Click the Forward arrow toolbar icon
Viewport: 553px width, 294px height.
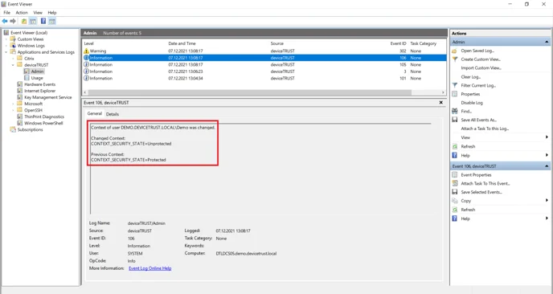pos(13,21)
